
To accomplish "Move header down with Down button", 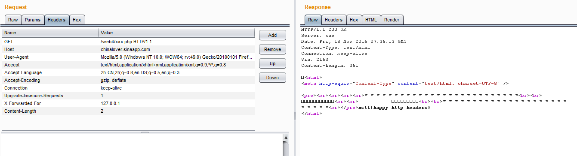I will click(x=272, y=78).
